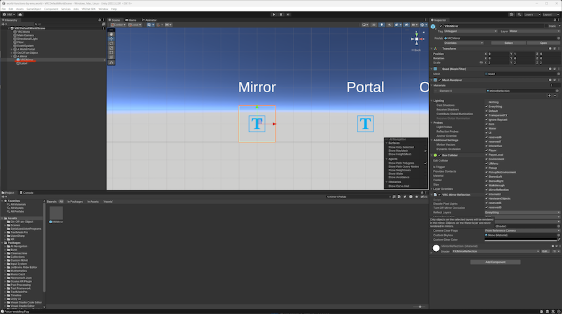Switch to the Game tab
This screenshot has height=314, width=562.
pyautogui.click(x=132, y=20)
